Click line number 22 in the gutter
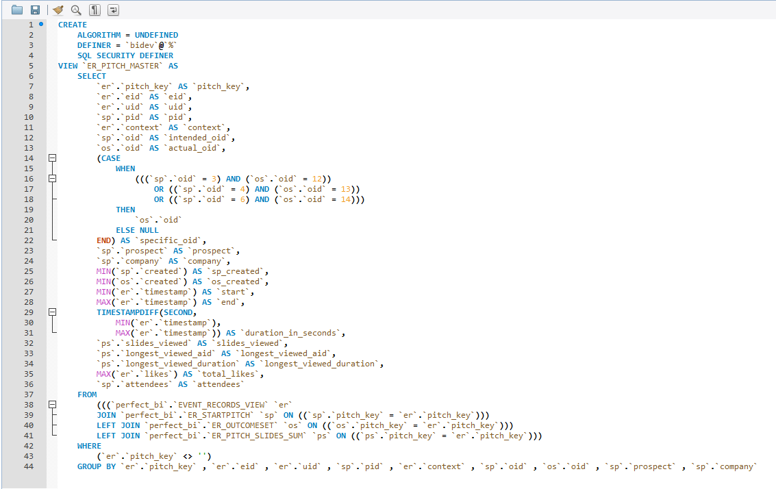 pyautogui.click(x=30, y=240)
